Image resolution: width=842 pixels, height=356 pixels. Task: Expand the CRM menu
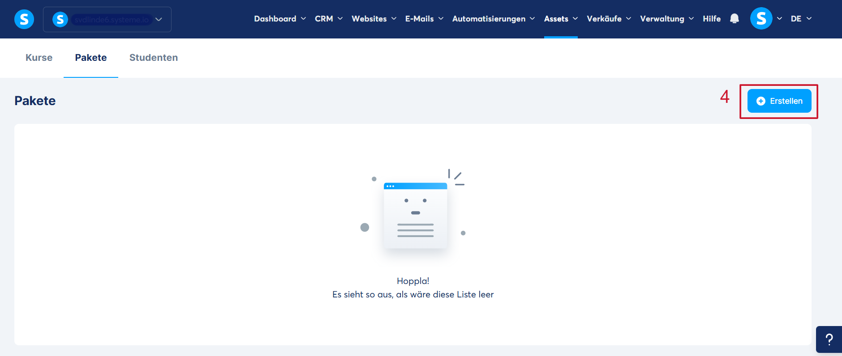(x=329, y=19)
